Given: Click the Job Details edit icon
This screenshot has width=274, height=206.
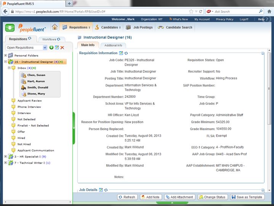Looking at the screenshot, I should [x=101, y=190].
